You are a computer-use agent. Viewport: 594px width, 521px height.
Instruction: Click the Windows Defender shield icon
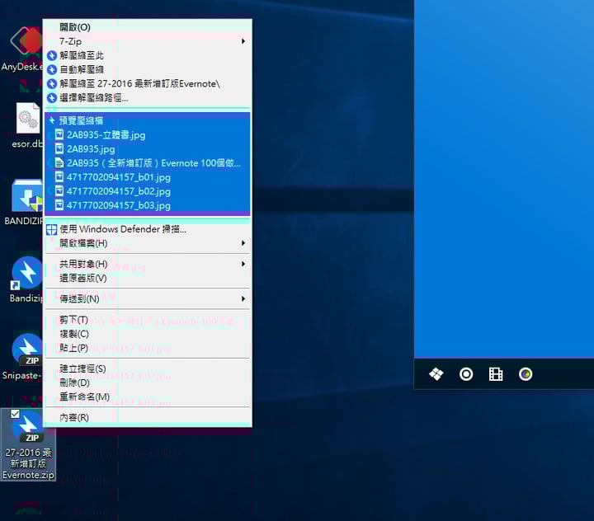(x=51, y=229)
